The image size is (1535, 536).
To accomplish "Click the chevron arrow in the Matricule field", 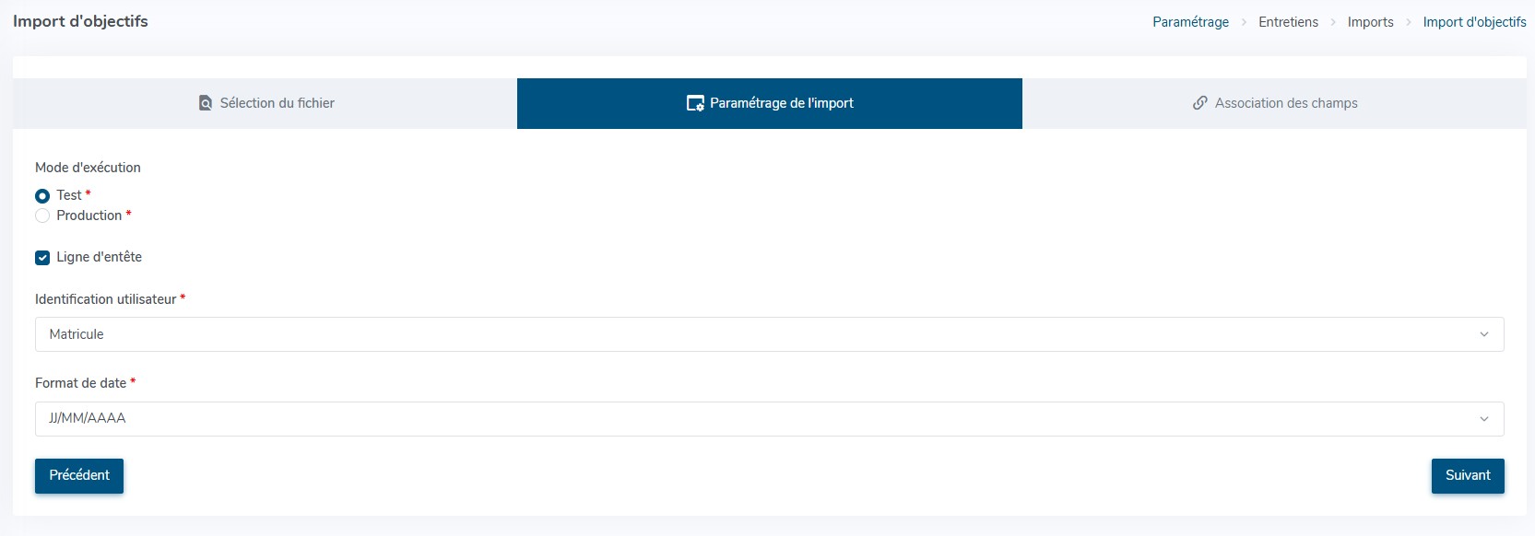I will coord(1483,334).
